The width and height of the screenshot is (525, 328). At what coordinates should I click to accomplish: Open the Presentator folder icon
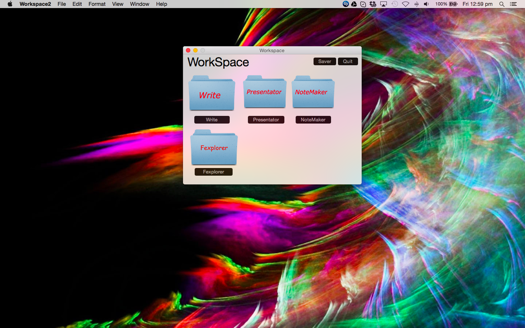coord(265,92)
